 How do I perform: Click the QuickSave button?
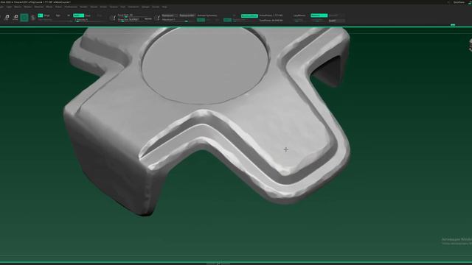tap(459, 2)
